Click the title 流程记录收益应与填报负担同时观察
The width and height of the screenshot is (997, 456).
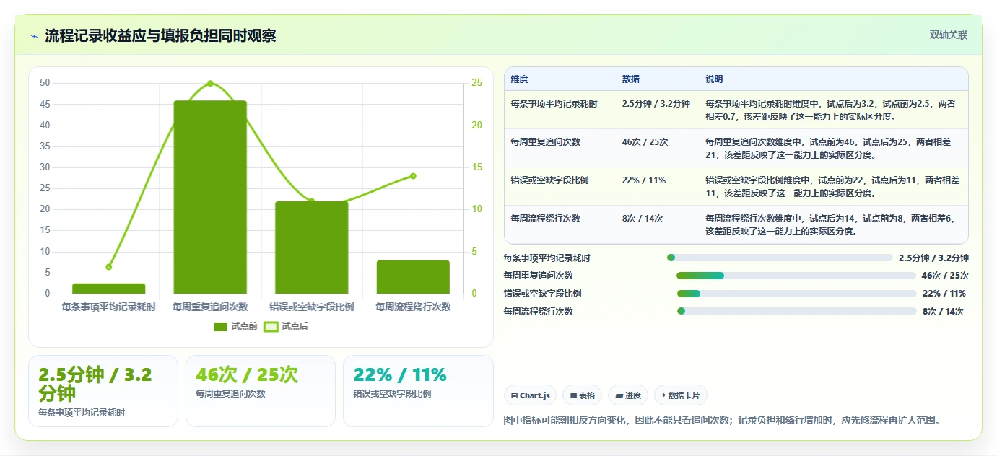click(160, 35)
